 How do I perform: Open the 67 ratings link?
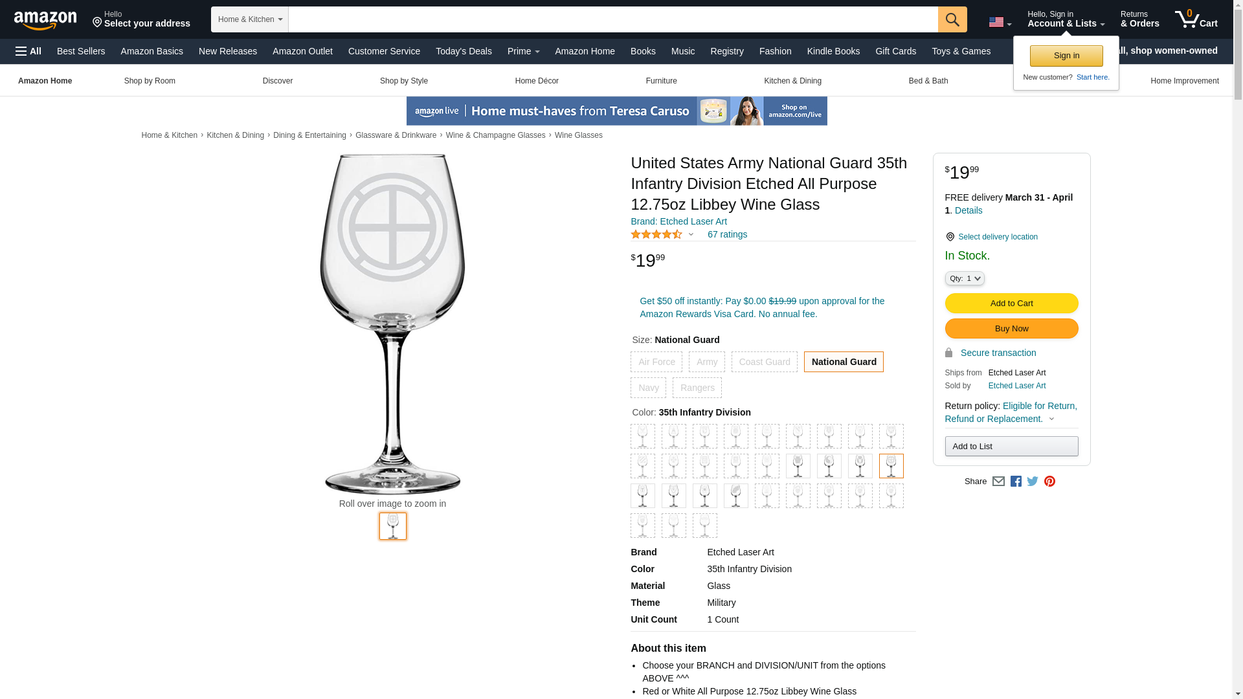727,234
